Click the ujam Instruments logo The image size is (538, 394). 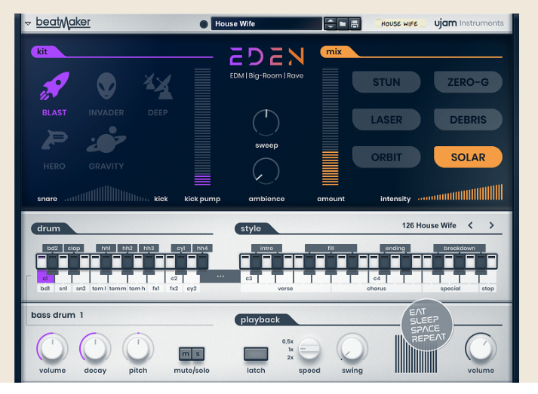(469, 23)
